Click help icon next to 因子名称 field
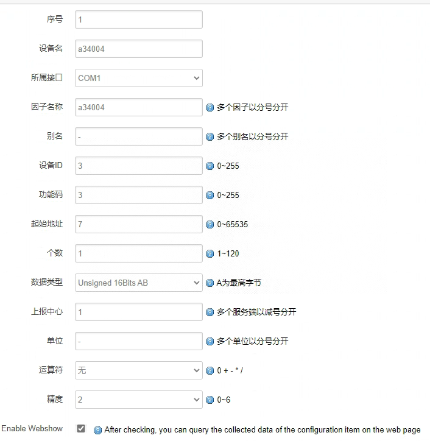Viewport: 430px width, 441px height. coord(210,108)
